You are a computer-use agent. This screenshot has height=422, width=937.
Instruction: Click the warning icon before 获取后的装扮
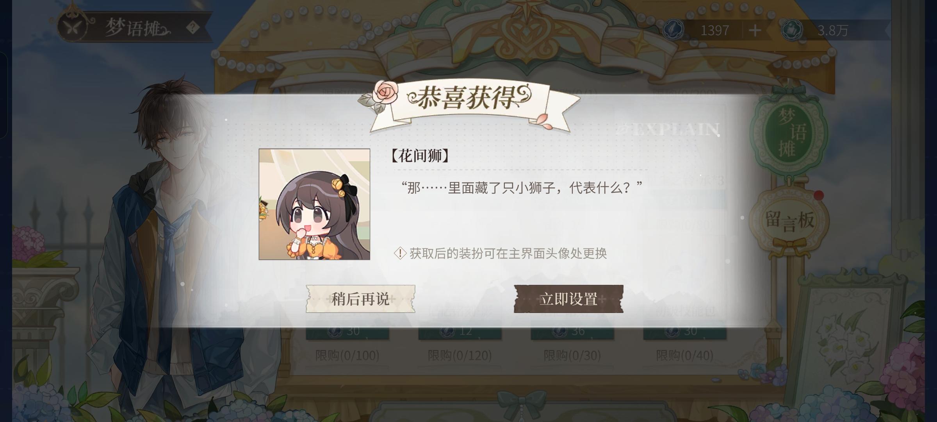[400, 253]
